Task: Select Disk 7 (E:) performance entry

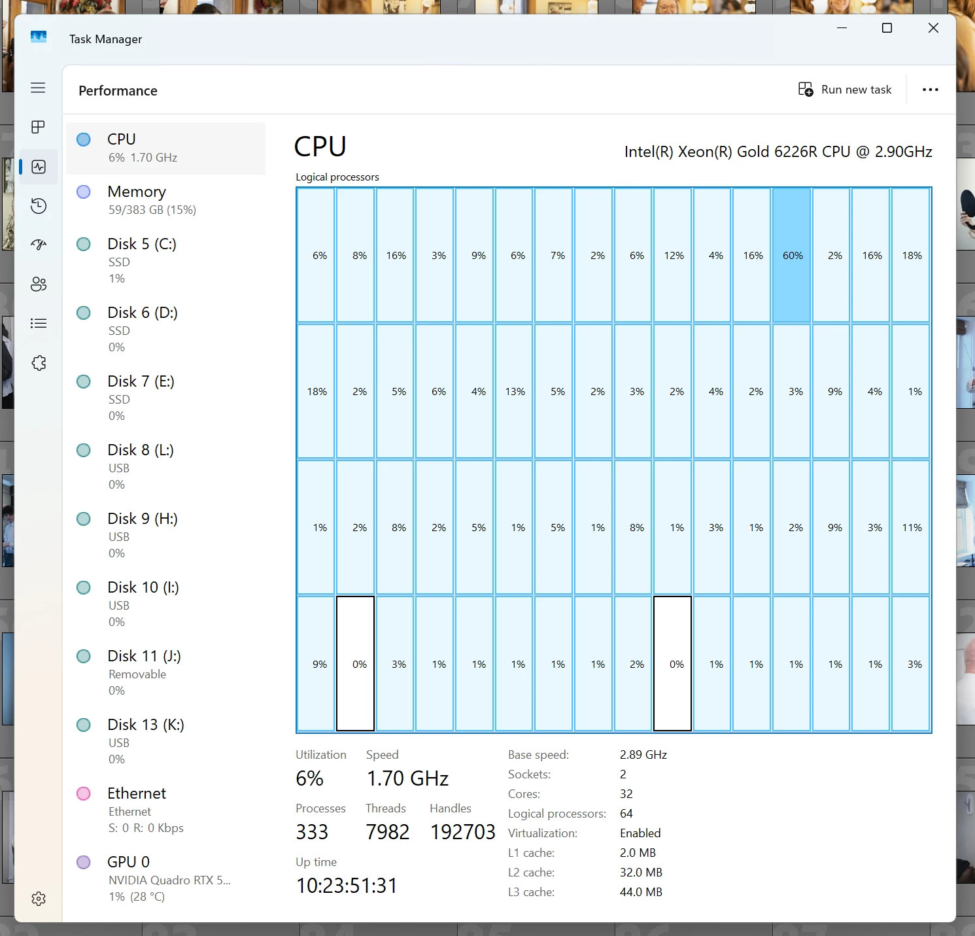Action: coord(166,398)
